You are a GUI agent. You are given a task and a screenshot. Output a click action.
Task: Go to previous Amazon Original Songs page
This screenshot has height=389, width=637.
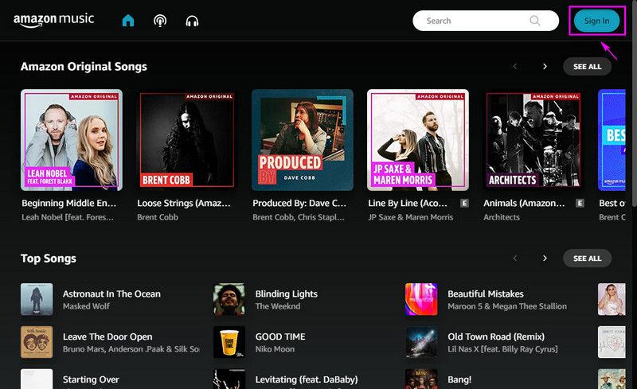[514, 67]
